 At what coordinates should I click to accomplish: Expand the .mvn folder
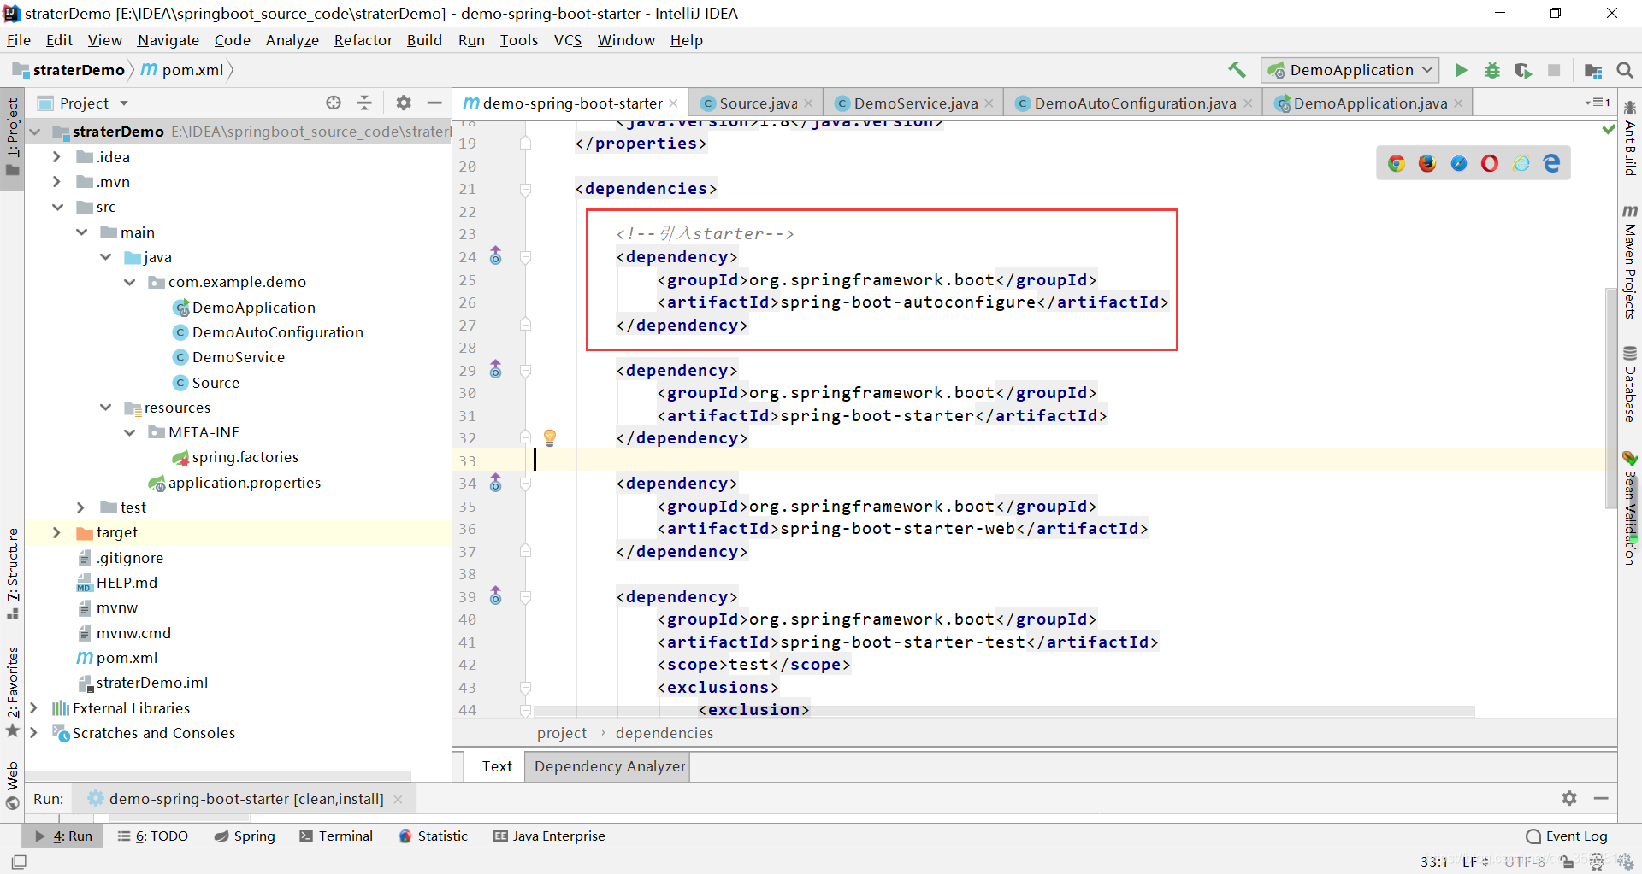pos(56,182)
